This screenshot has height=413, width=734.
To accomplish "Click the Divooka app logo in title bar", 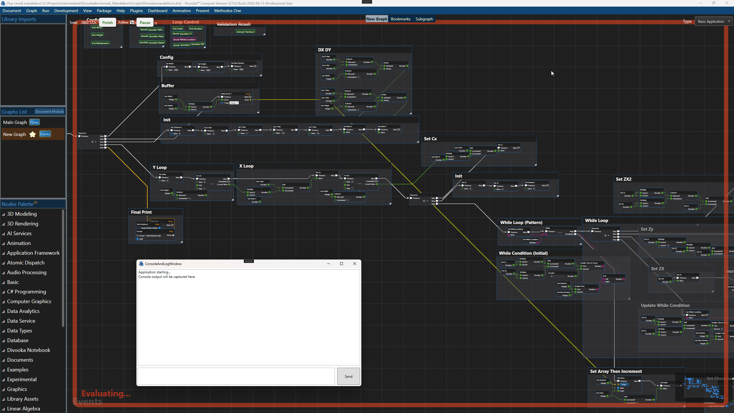I will click(x=3, y=3).
